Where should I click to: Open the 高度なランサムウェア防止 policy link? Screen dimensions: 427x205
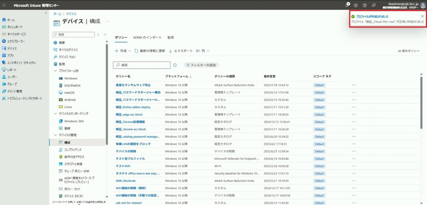tap(133, 85)
